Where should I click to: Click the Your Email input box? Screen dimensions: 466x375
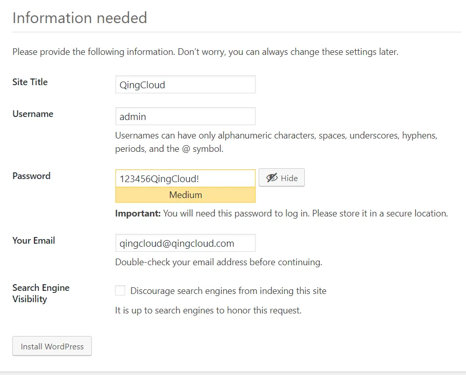[185, 243]
